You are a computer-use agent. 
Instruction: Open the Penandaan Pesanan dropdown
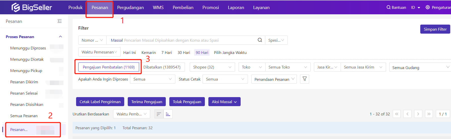tap(274, 79)
